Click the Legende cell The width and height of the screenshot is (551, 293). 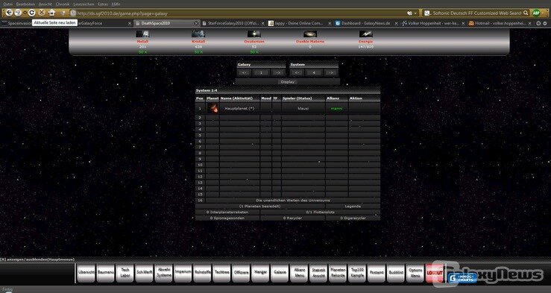353,207
